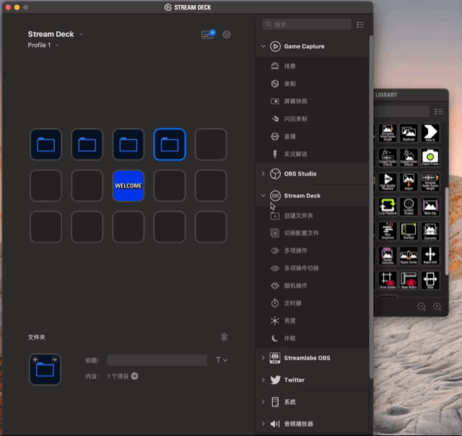Select the highlighted fourth folder key
The height and width of the screenshot is (436, 462).
[x=170, y=144]
